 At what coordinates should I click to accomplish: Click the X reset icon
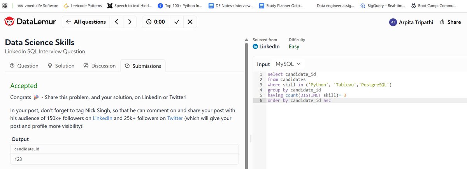pos(190,22)
